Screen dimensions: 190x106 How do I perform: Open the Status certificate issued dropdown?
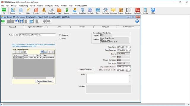point(129,67)
